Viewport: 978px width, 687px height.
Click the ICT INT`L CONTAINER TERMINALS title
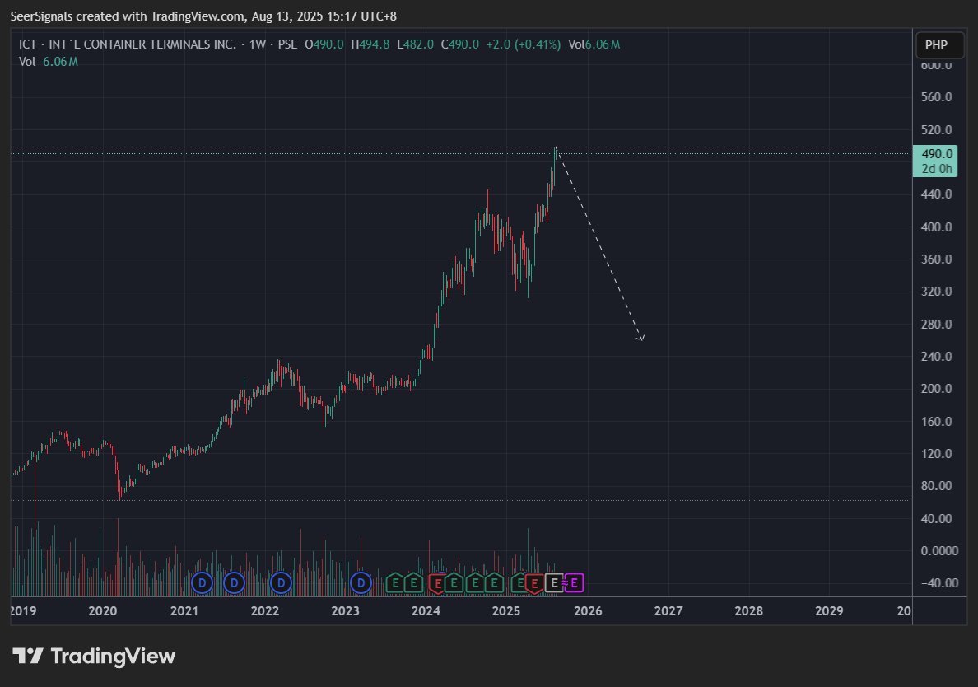click(x=128, y=44)
